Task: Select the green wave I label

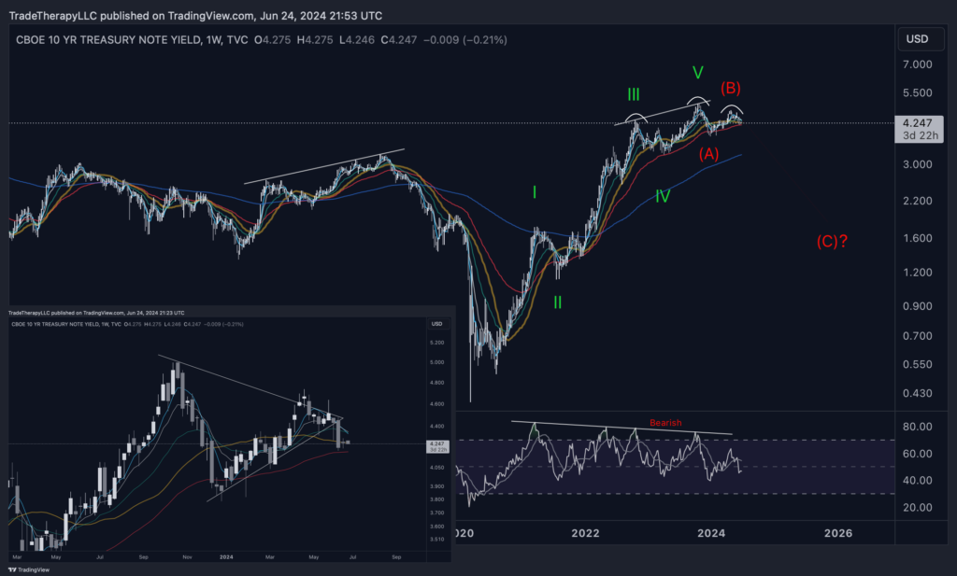Action: point(535,192)
